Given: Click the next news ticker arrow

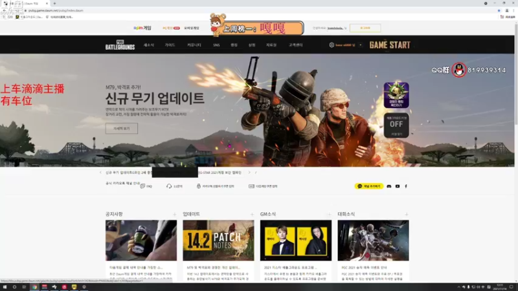Looking at the screenshot, I should 249,173.
